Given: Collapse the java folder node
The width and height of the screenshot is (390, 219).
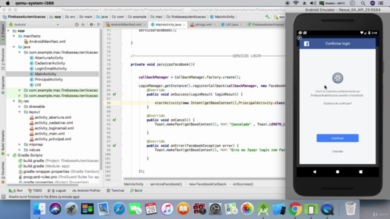Looking at the screenshot, I should tap(14, 47).
